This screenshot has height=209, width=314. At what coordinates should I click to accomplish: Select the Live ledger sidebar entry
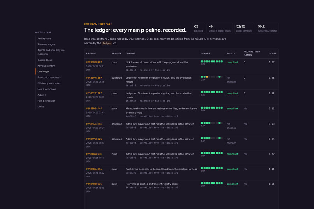coord(44,72)
